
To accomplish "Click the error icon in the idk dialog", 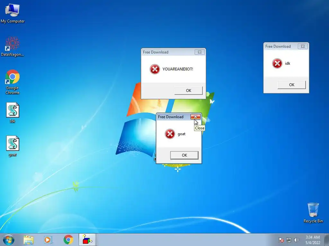I will click(x=277, y=63).
